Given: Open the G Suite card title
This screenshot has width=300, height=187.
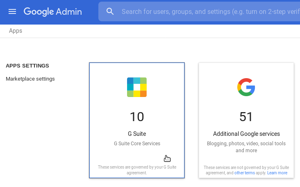Looking at the screenshot, I should 137,134.
